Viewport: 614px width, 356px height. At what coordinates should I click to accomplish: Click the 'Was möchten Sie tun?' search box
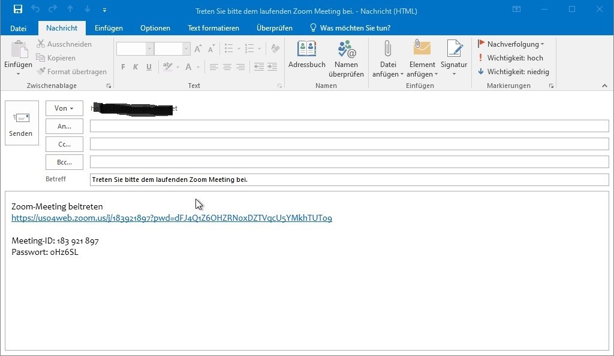click(350, 28)
